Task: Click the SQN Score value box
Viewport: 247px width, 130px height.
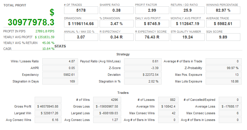Action: 223,37
